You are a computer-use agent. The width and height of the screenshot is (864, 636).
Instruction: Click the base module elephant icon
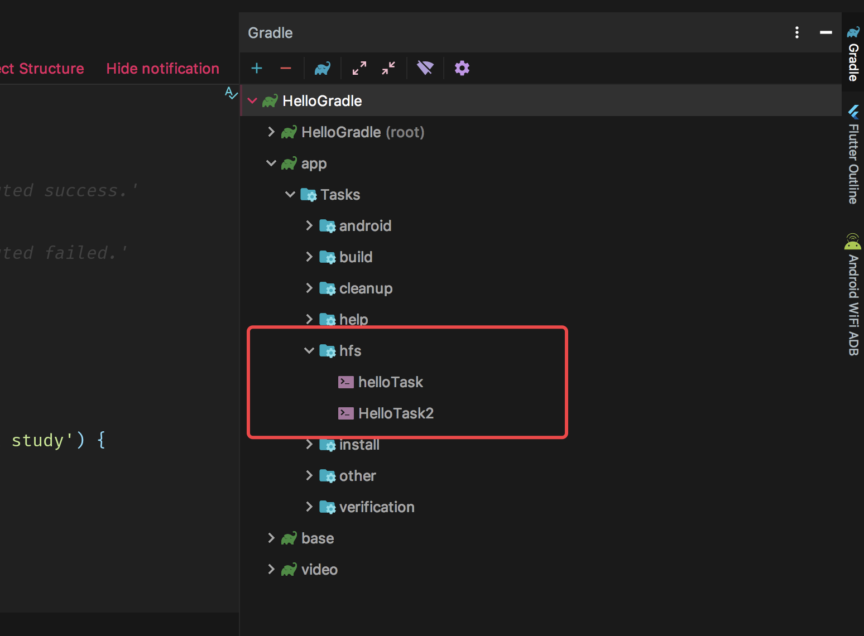(289, 538)
